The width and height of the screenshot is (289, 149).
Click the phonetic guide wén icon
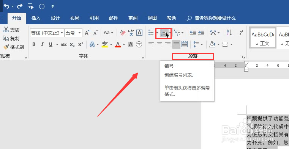[131, 33]
